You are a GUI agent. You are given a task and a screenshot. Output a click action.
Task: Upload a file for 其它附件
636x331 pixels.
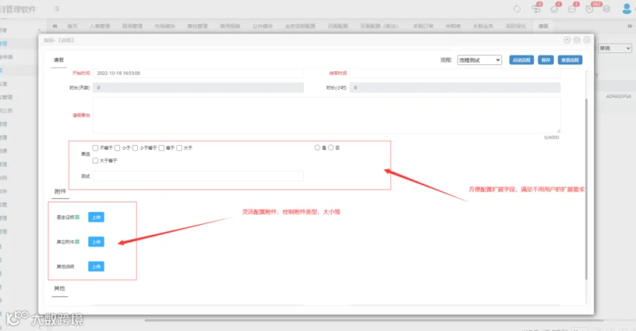pyautogui.click(x=96, y=242)
